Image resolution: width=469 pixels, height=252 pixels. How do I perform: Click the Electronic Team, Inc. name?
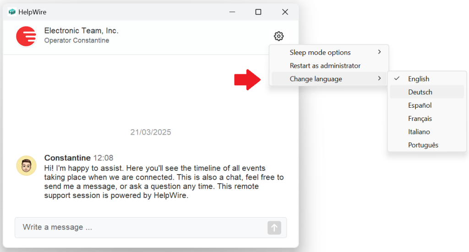(x=82, y=31)
